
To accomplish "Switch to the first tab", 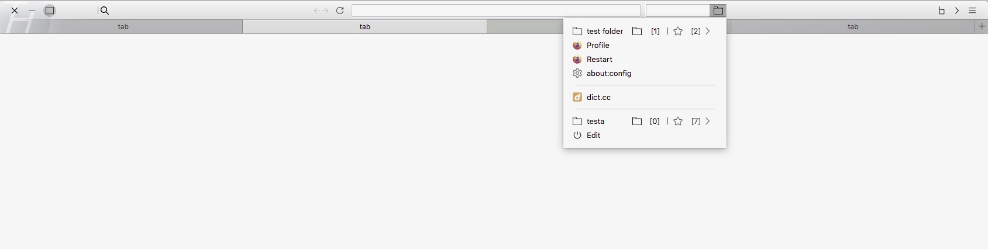I will (123, 27).
